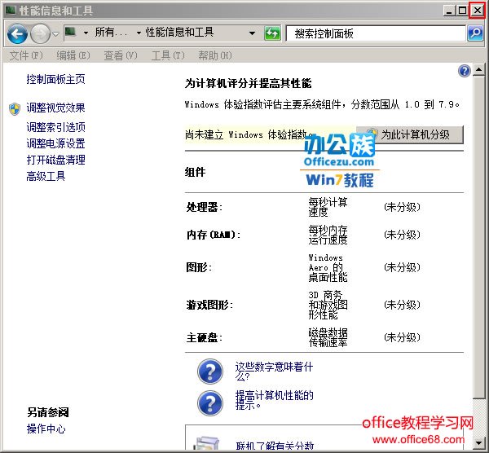Click question icon beside 这些数字意味着什么
This screenshot has height=453, width=489.
click(210, 372)
